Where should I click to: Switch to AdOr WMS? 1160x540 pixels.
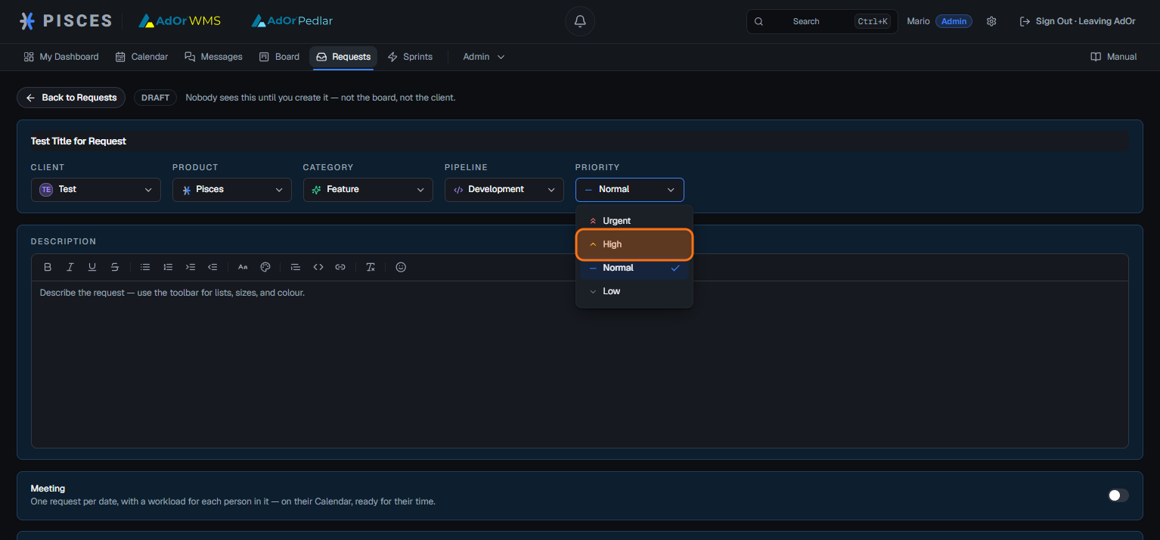tap(179, 21)
